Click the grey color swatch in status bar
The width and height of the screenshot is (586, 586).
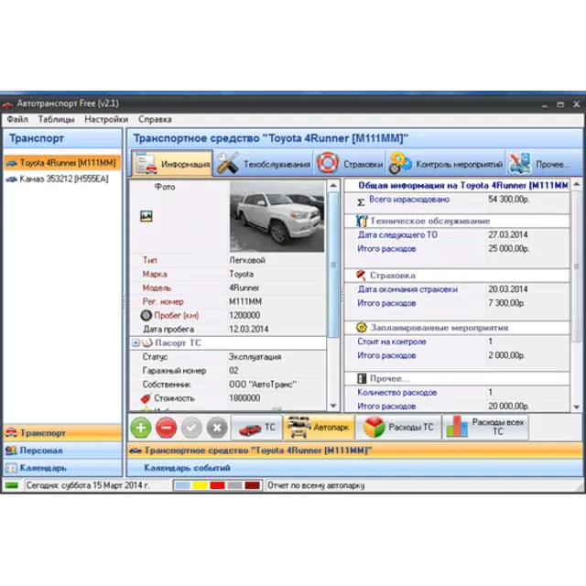234,485
